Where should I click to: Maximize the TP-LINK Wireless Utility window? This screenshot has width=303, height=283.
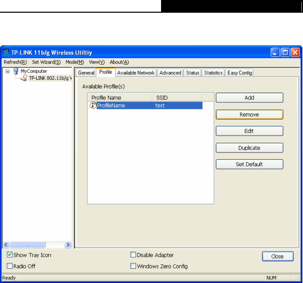[x=285, y=52]
